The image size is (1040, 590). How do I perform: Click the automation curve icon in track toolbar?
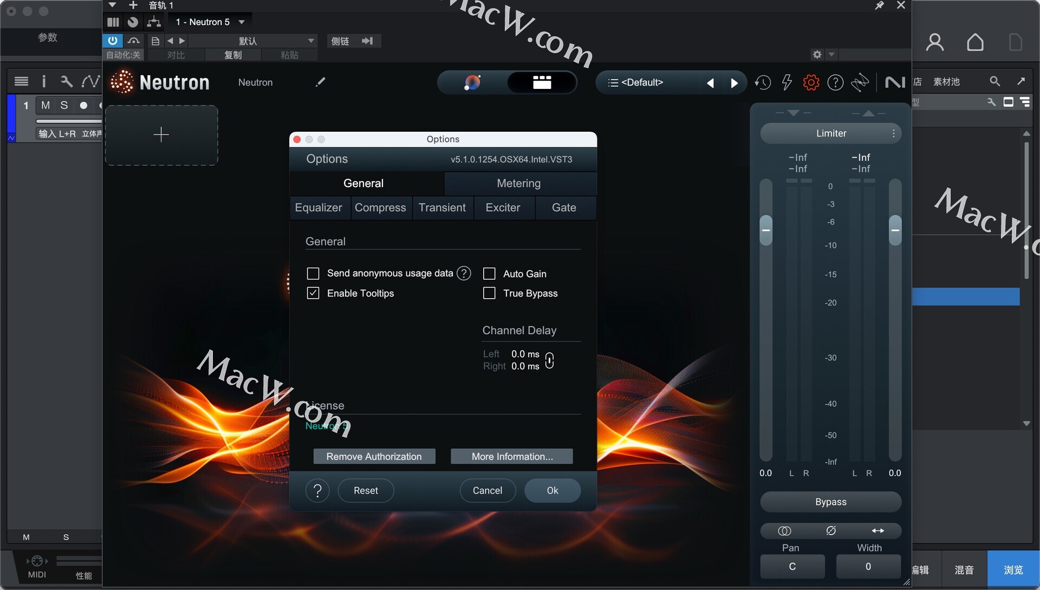[x=90, y=81]
